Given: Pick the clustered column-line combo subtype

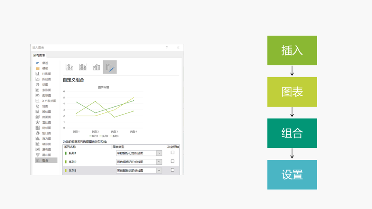Looking at the screenshot, I should click(69, 67).
